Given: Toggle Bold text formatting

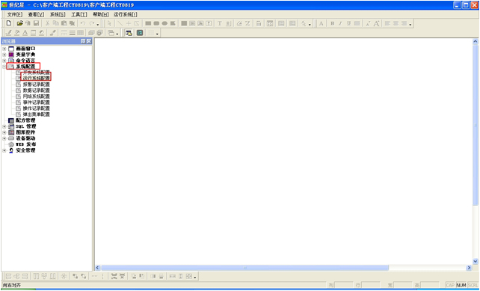Looking at the screenshot, I should (333, 23).
